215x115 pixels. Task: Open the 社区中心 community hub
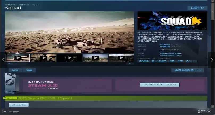197,8
